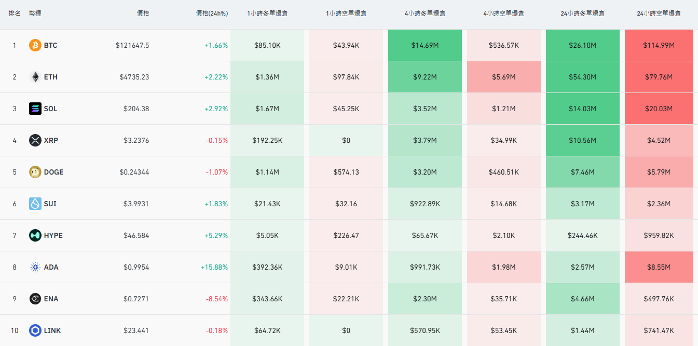This screenshot has width=698, height=346.
Task: Click the XRP coin icon
Action: click(35, 140)
